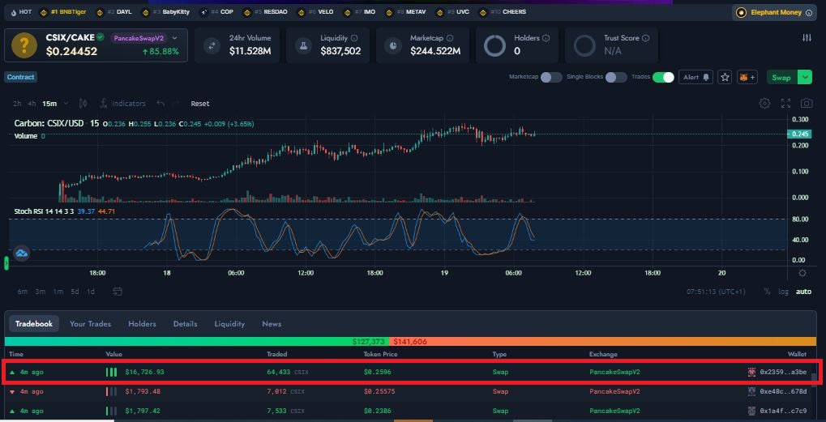826x422 pixels.
Task: Click the Swap button
Action: tap(782, 77)
